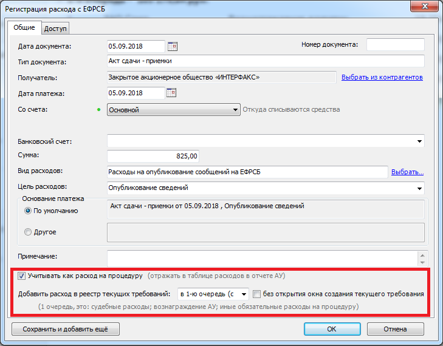
Task: Click Выбрать из контрагентов link
Action: coord(382,77)
